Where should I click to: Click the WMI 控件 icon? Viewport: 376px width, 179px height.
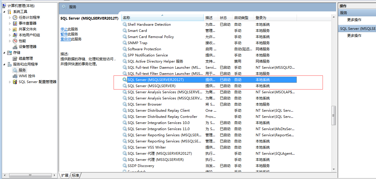coord(15,76)
